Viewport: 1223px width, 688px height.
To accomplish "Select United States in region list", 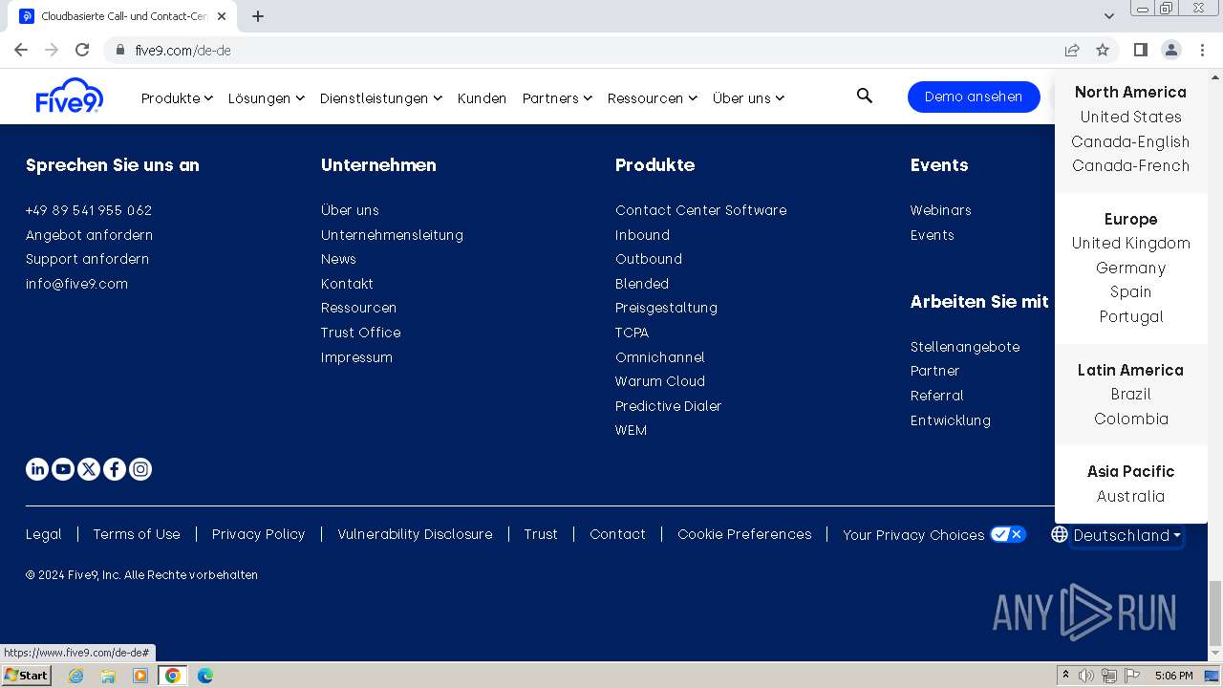I will 1130,117.
